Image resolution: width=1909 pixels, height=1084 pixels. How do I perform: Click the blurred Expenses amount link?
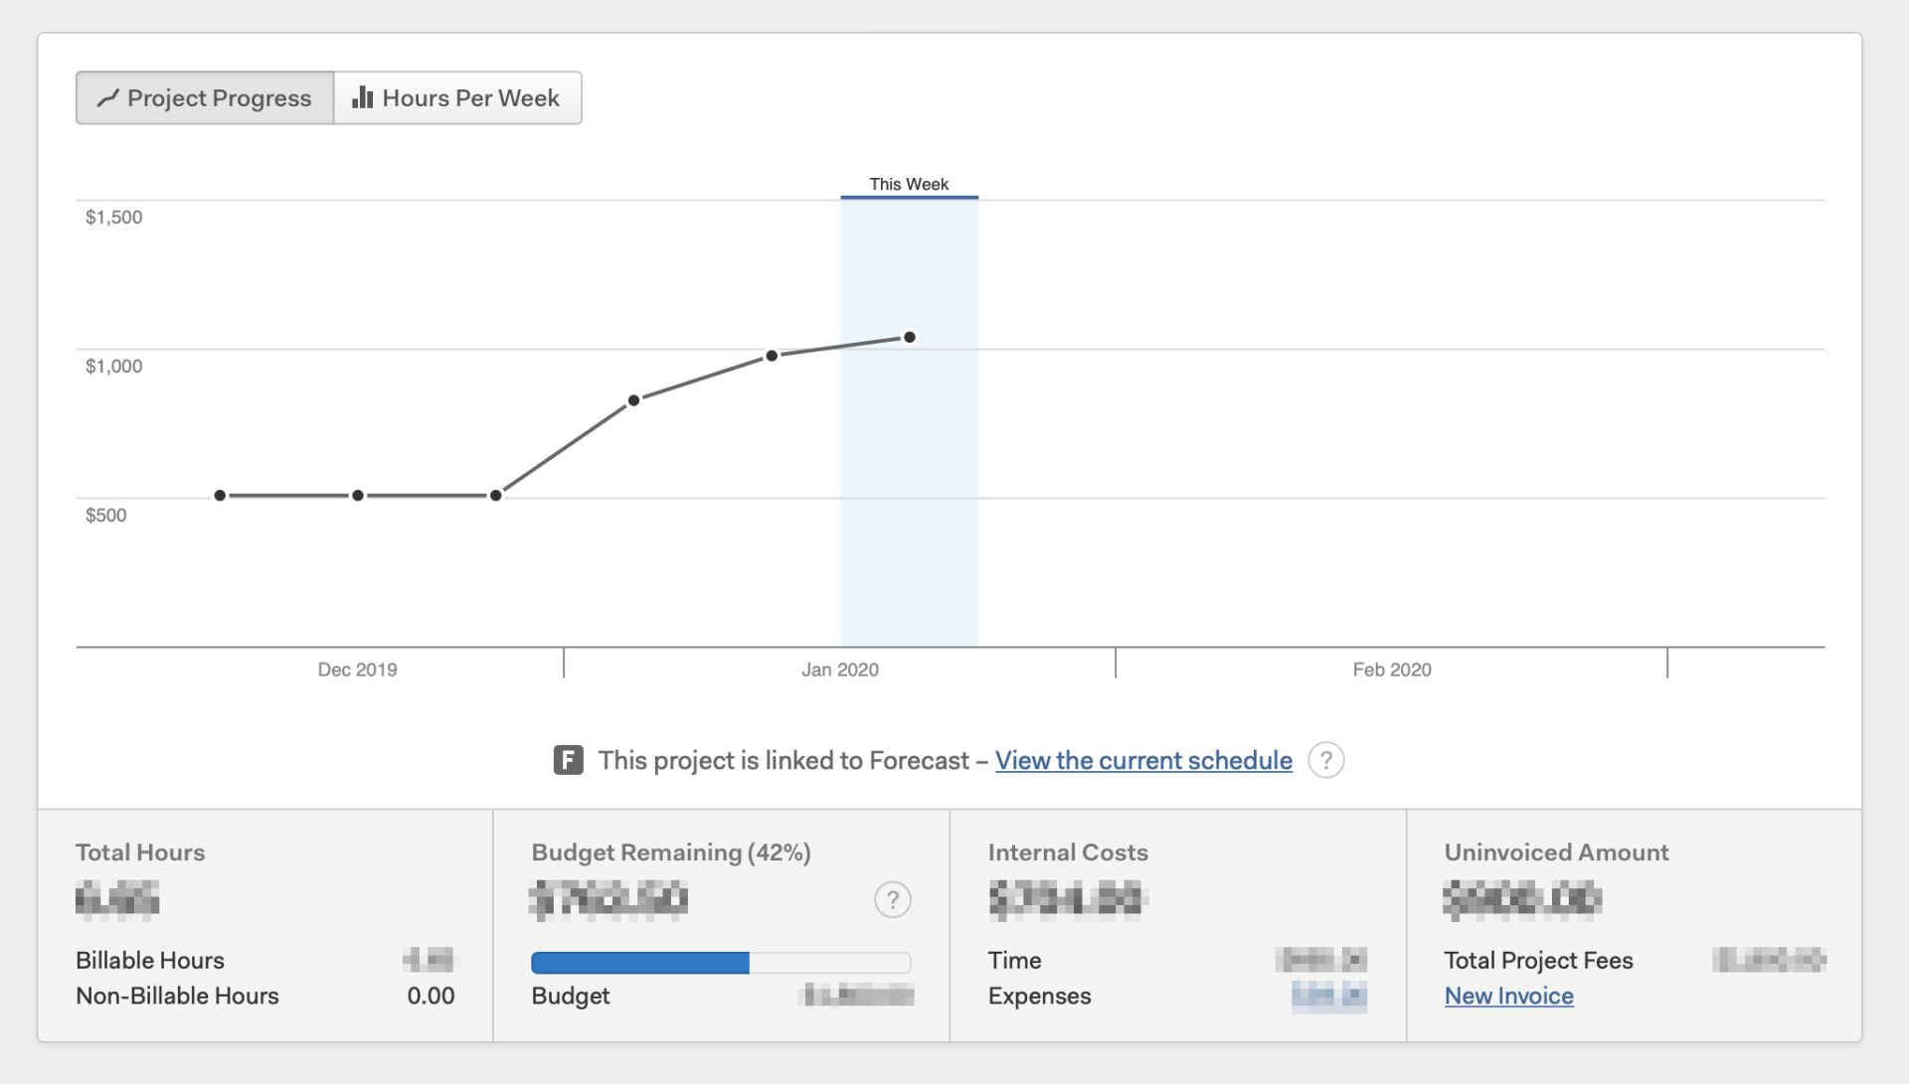(x=1328, y=996)
